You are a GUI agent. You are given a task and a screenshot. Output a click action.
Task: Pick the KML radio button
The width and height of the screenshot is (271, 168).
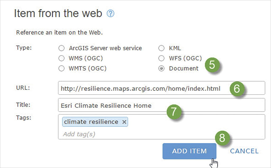[161, 48]
